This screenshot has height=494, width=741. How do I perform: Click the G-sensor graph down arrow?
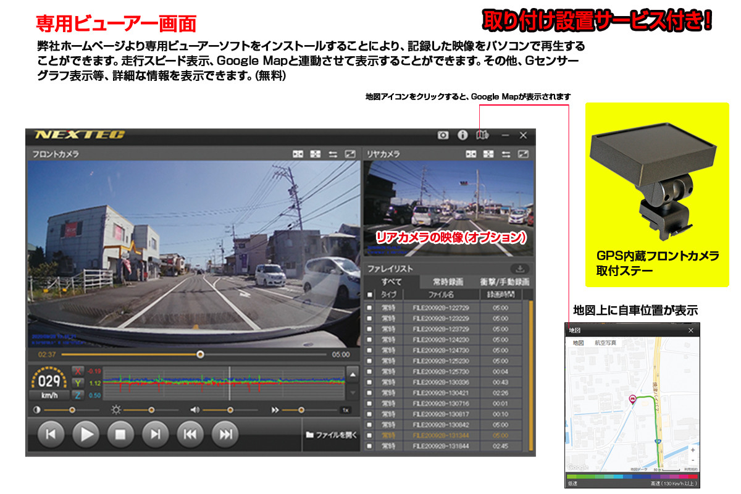pyautogui.click(x=351, y=392)
